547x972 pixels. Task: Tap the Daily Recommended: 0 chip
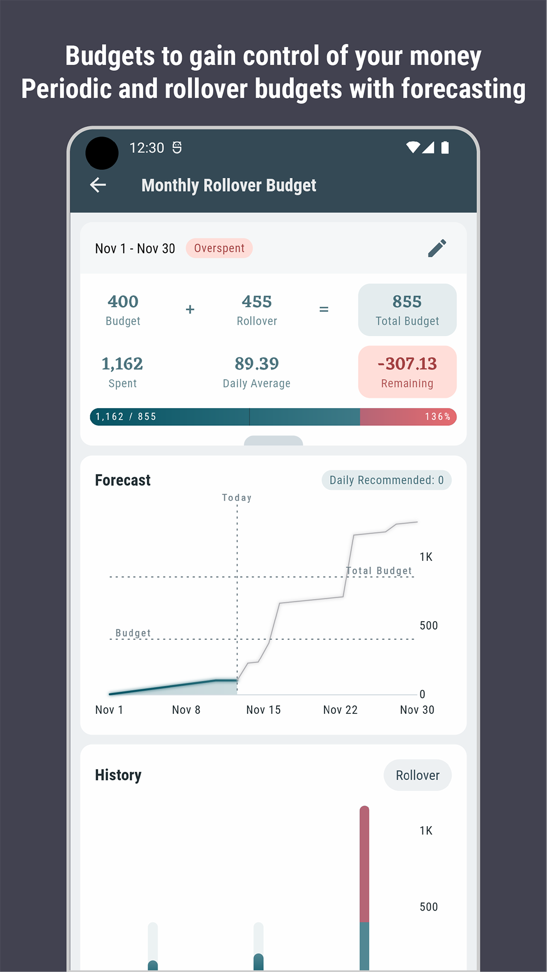[386, 480]
